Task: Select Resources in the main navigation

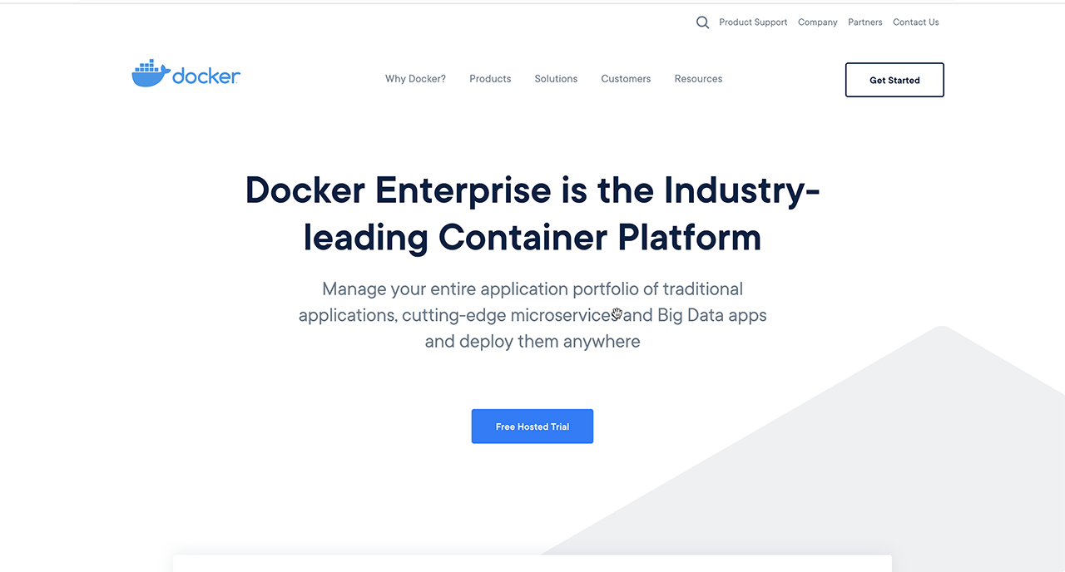Action: [x=698, y=79]
